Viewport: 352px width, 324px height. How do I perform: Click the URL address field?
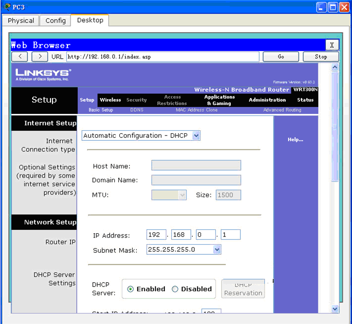tap(163, 57)
